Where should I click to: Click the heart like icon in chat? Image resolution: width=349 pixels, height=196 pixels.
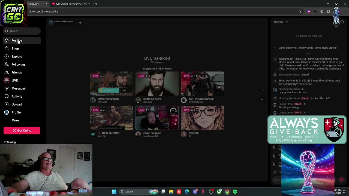coord(341,180)
